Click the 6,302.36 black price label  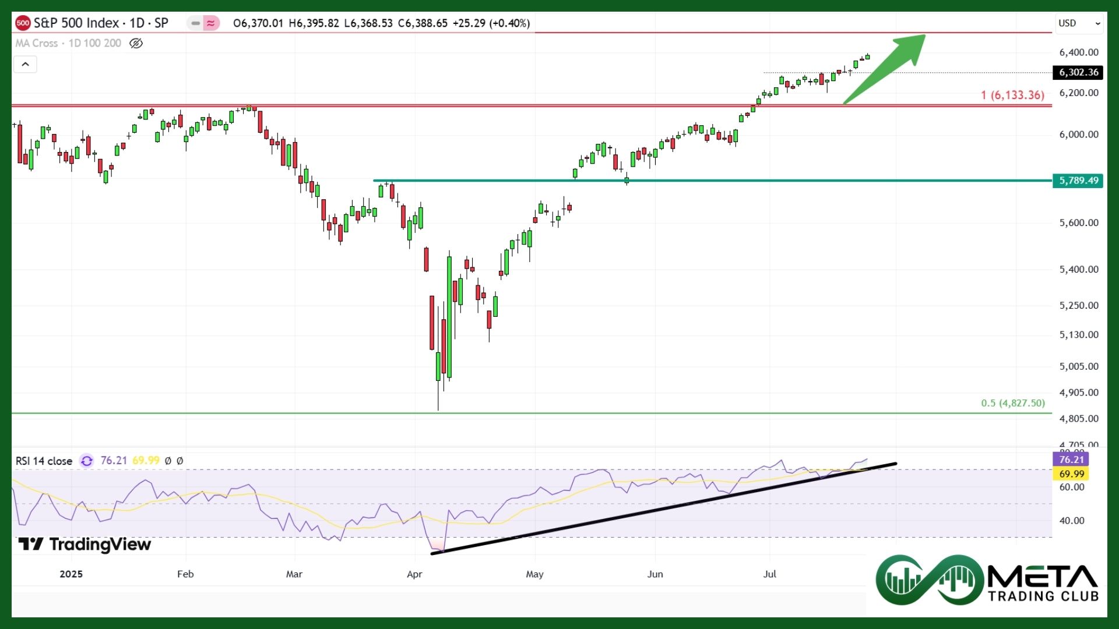click(1078, 72)
